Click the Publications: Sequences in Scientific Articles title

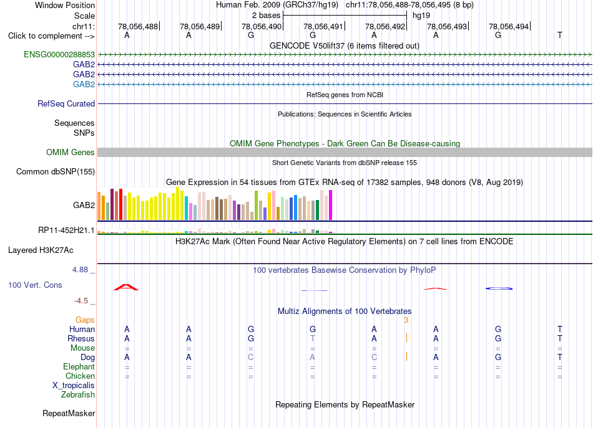click(345, 114)
